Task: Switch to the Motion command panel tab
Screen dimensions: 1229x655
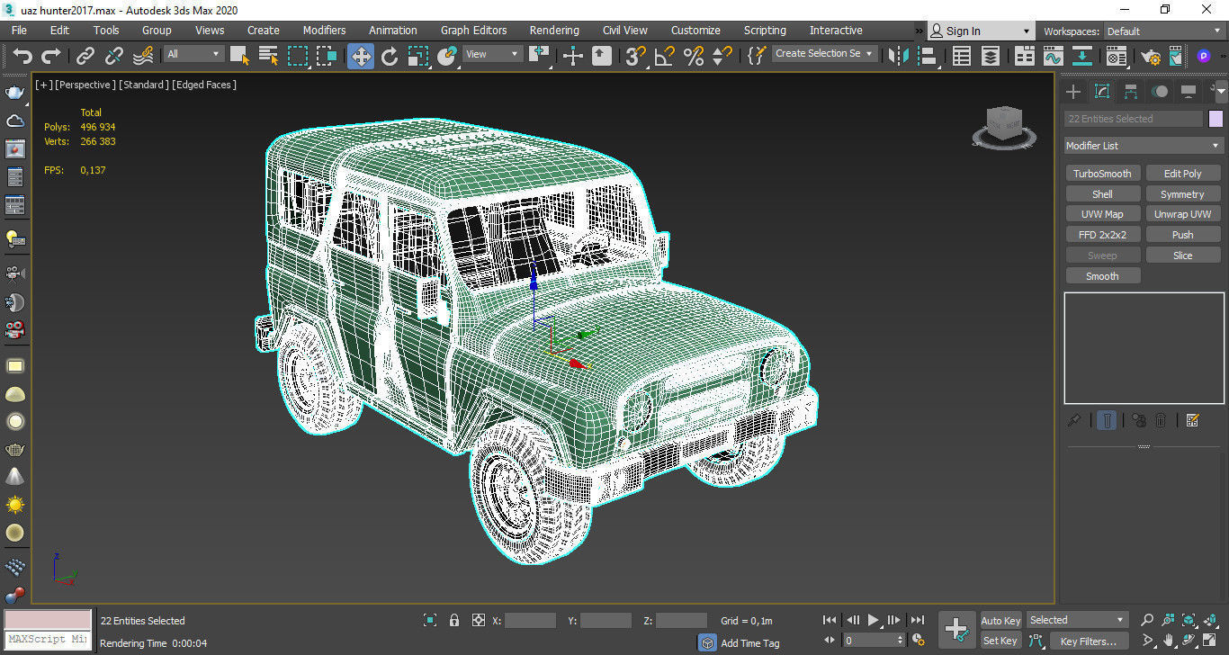Action: [x=1161, y=92]
